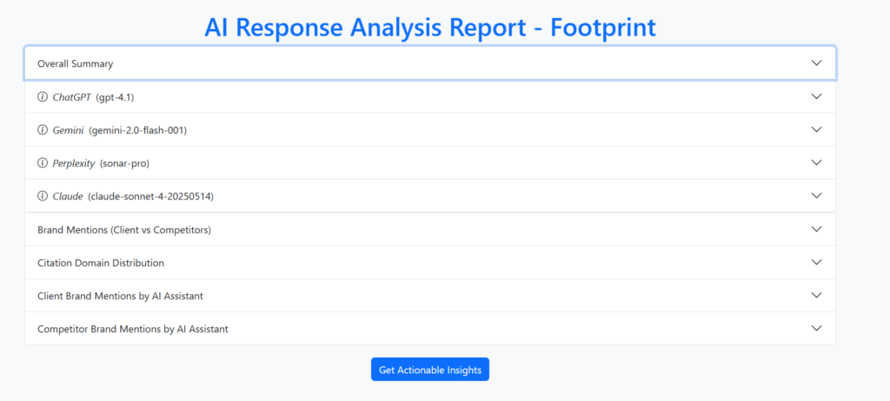
Task: Expand Competitor Brand Mentions by AI Assistant chevron
Action: (816, 329)
